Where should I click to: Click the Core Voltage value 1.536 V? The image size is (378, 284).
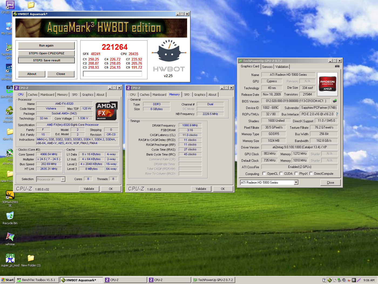83,118
